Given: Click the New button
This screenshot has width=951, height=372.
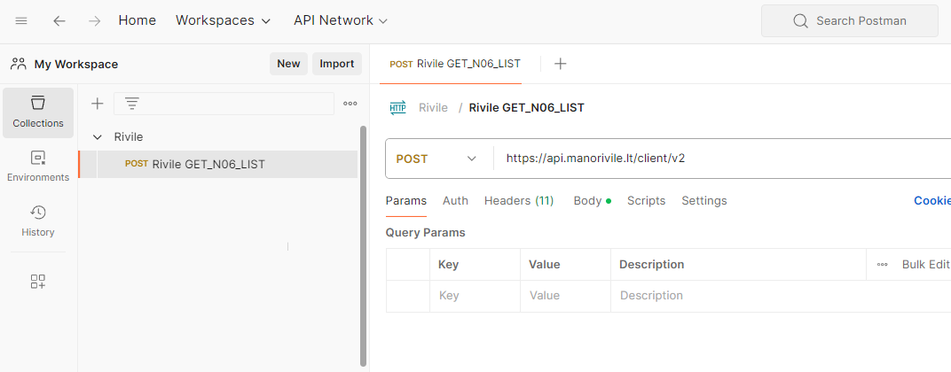Looking at the screenshot, I should (x=288, y=64).
